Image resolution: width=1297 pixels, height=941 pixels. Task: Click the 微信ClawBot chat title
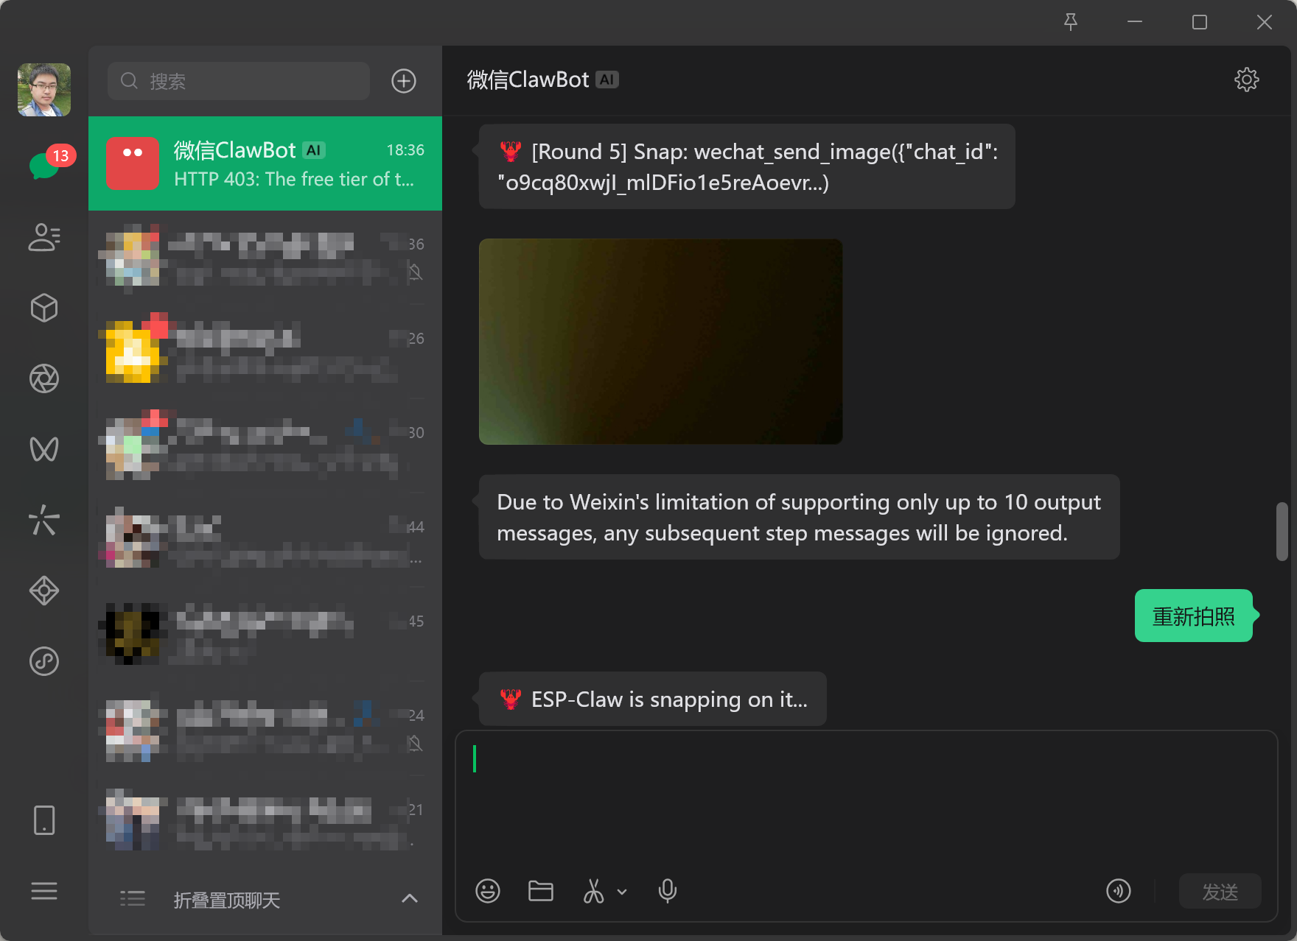click(528, 80)
